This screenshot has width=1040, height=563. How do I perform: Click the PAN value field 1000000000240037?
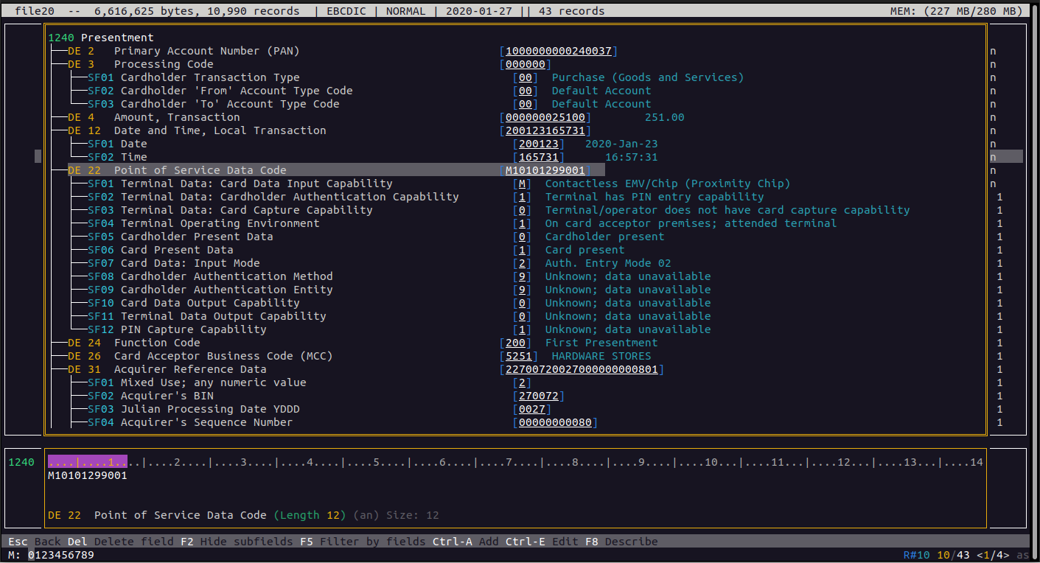(558, 51)
